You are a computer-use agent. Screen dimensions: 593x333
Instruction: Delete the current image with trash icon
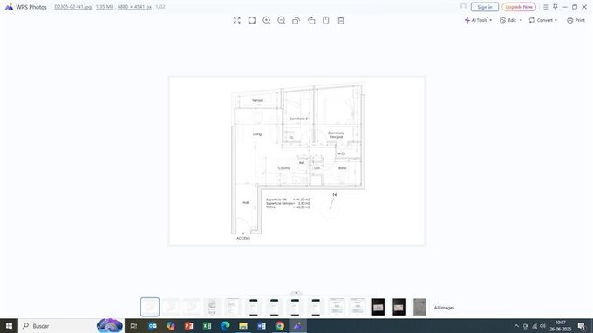(x=341, y=20)
